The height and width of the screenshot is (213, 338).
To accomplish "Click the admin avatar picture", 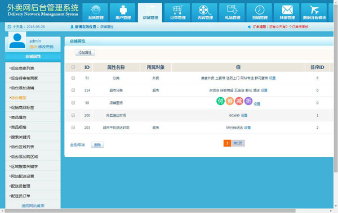I will [x=17, y=40].
